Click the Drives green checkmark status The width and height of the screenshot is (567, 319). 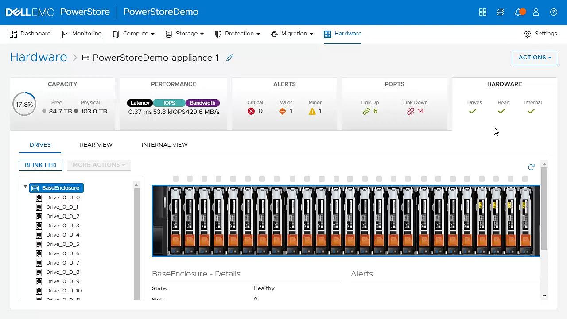click(473, 111)
